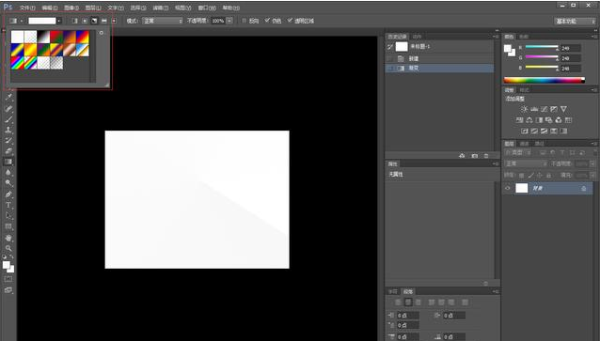
Task: Add a Levels adjustment layer
Action: 534,109
